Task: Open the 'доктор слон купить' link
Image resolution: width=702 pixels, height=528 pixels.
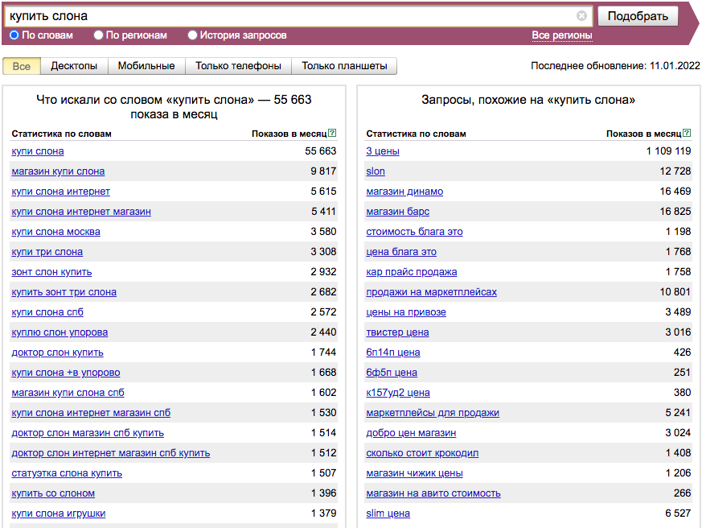Action: point(57,353)
